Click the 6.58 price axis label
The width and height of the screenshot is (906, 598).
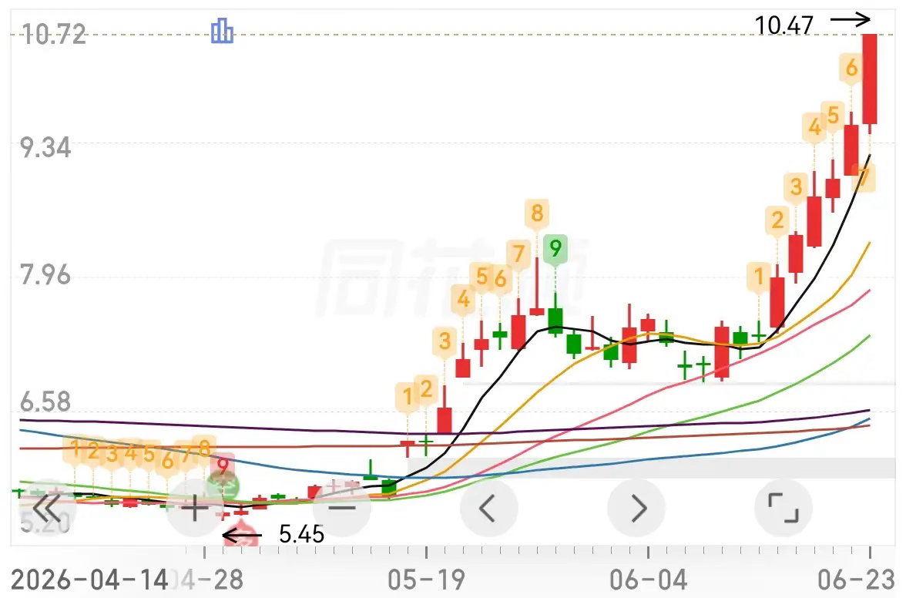tap(45, 401)
